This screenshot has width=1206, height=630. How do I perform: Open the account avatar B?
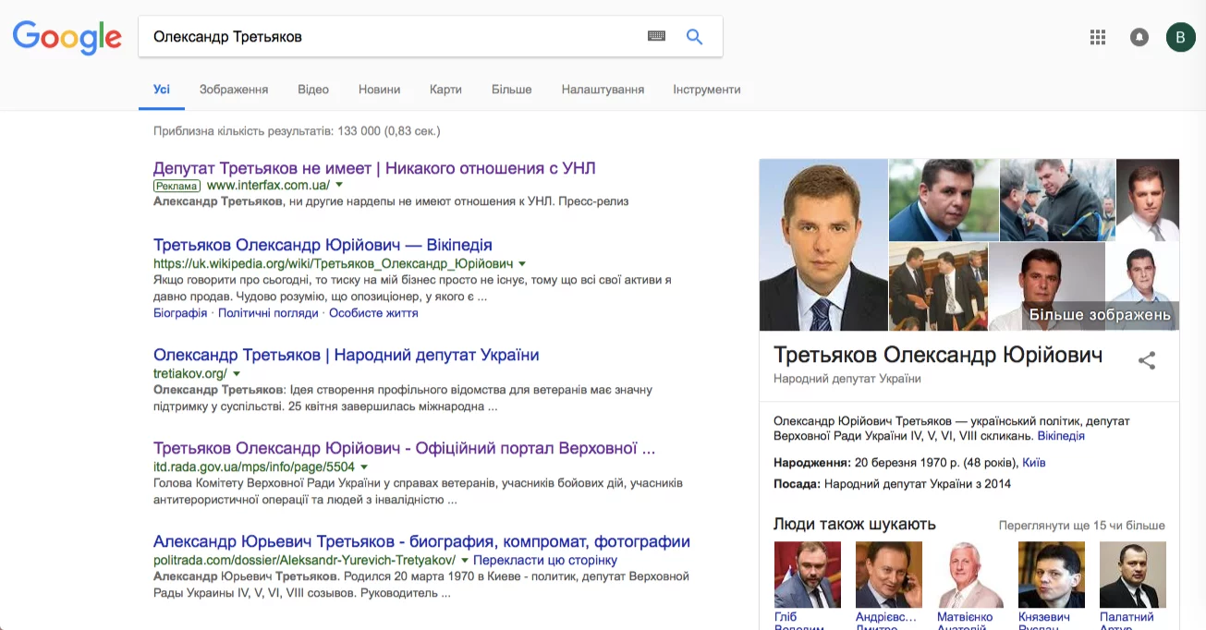tap(1180, 37)
